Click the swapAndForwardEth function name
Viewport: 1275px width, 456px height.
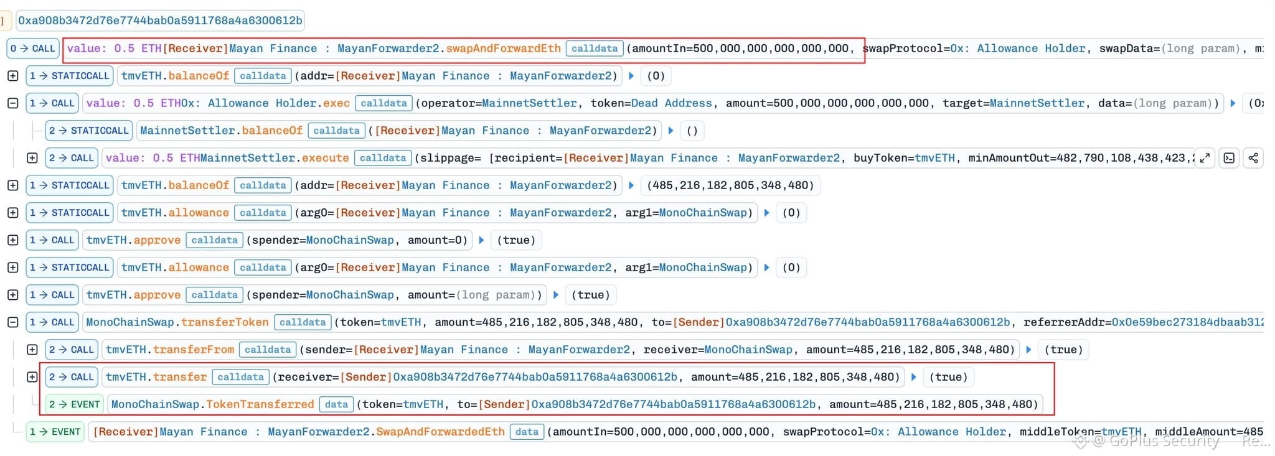(x=504, y=49)
